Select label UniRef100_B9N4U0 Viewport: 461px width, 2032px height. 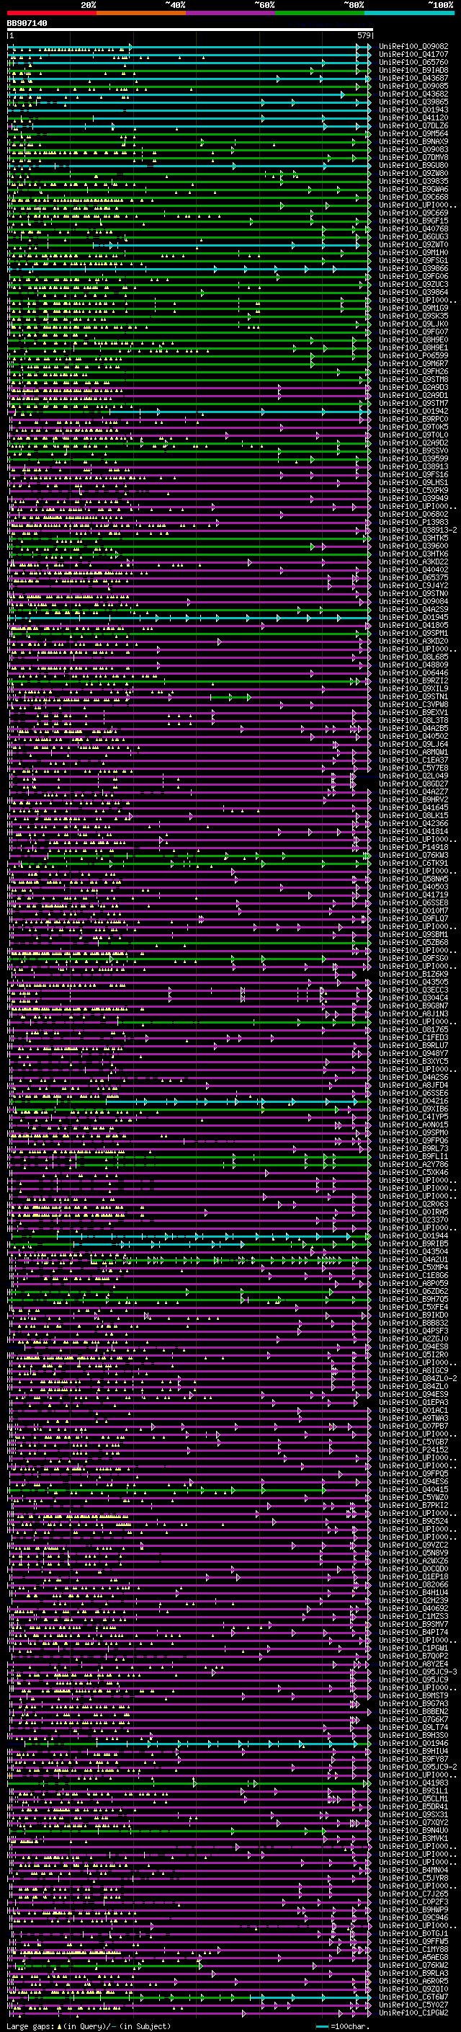[413, 1830]
